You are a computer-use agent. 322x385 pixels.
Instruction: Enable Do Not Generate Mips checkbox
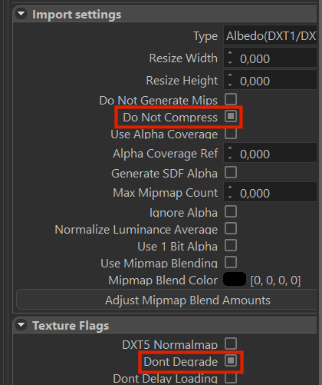(x=231, y=99)
